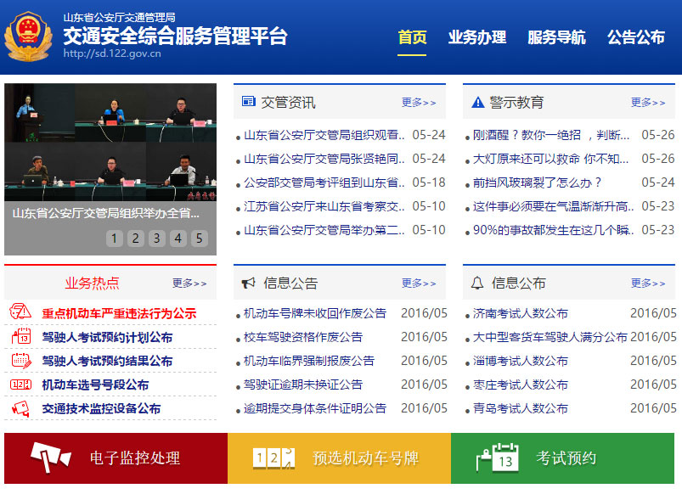This screenshot has height=494, width=682.
Task: Select the newspaper icon beside 交管资讯
Action: click(248, 100)
